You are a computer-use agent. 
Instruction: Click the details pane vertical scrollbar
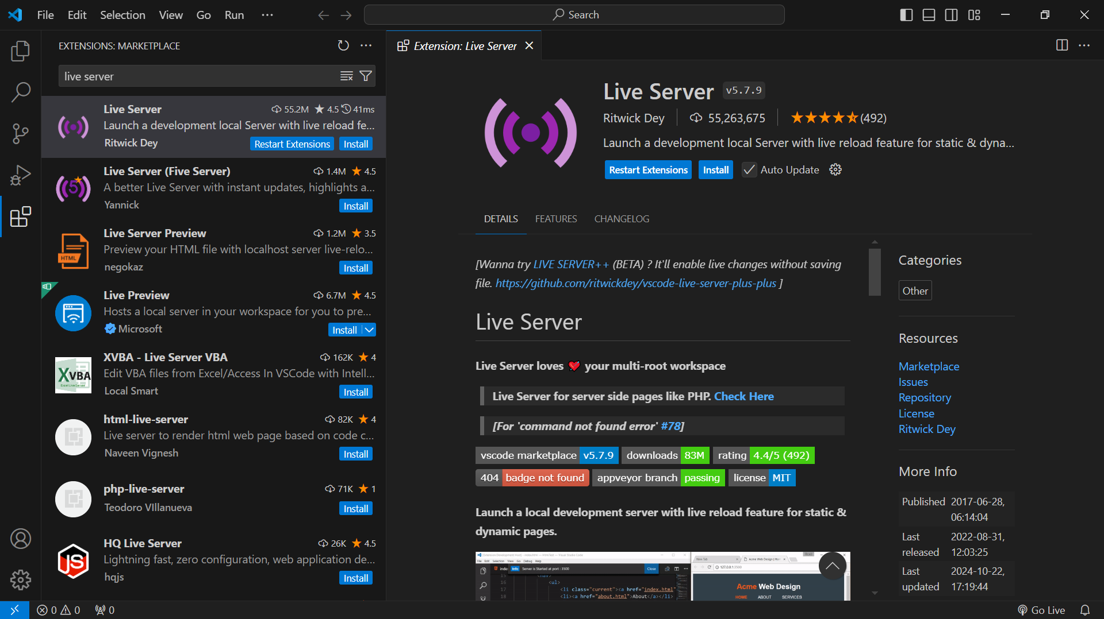(875, 272)
